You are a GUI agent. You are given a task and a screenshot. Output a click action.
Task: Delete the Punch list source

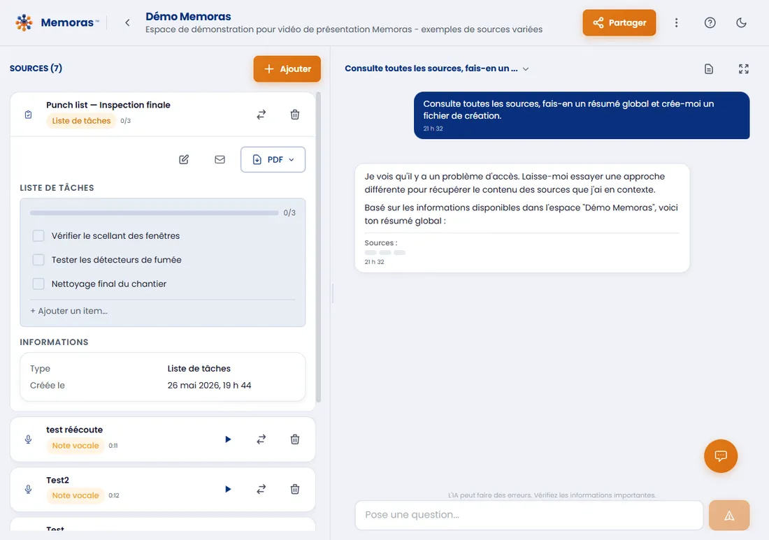(x=295, y=115)
